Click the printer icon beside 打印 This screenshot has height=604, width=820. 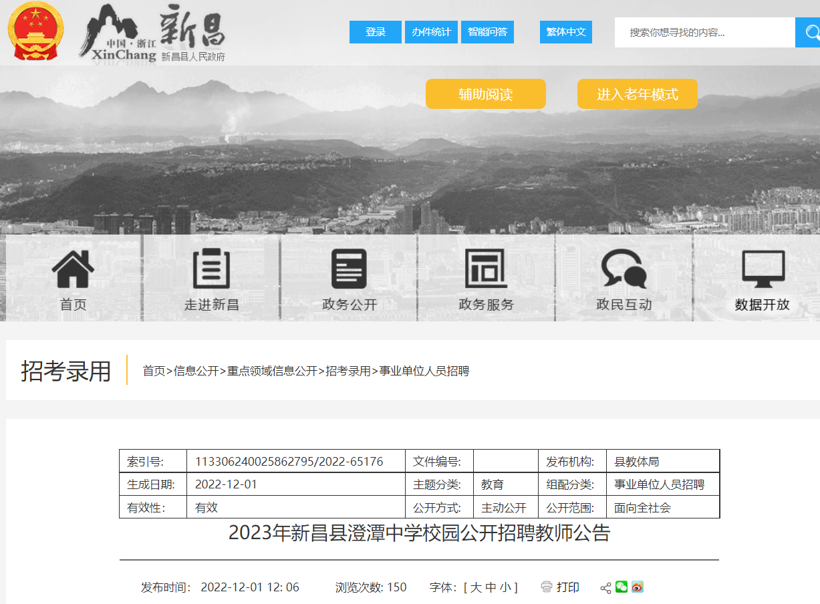(547, 587)
